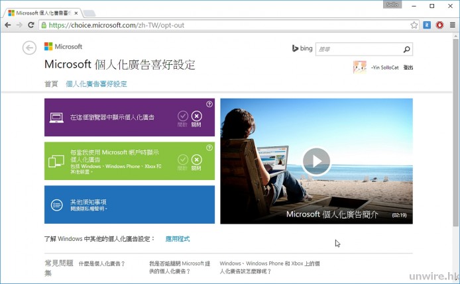Select the 個人化廣告喜好設定 navigation tab
The width and height of the screenshot is (460, 284).
pos(96,84)
